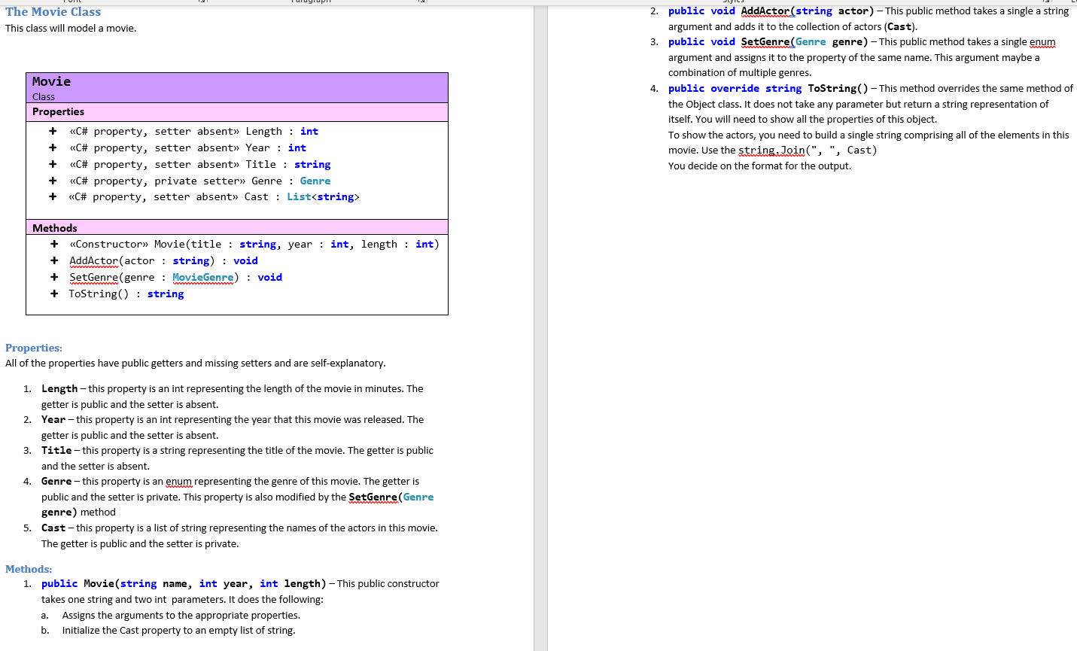The height and width of the screenshot is (651, 1077).
Task: Click bold "Length" in numbered property item 1
Action: coord(59,389)
